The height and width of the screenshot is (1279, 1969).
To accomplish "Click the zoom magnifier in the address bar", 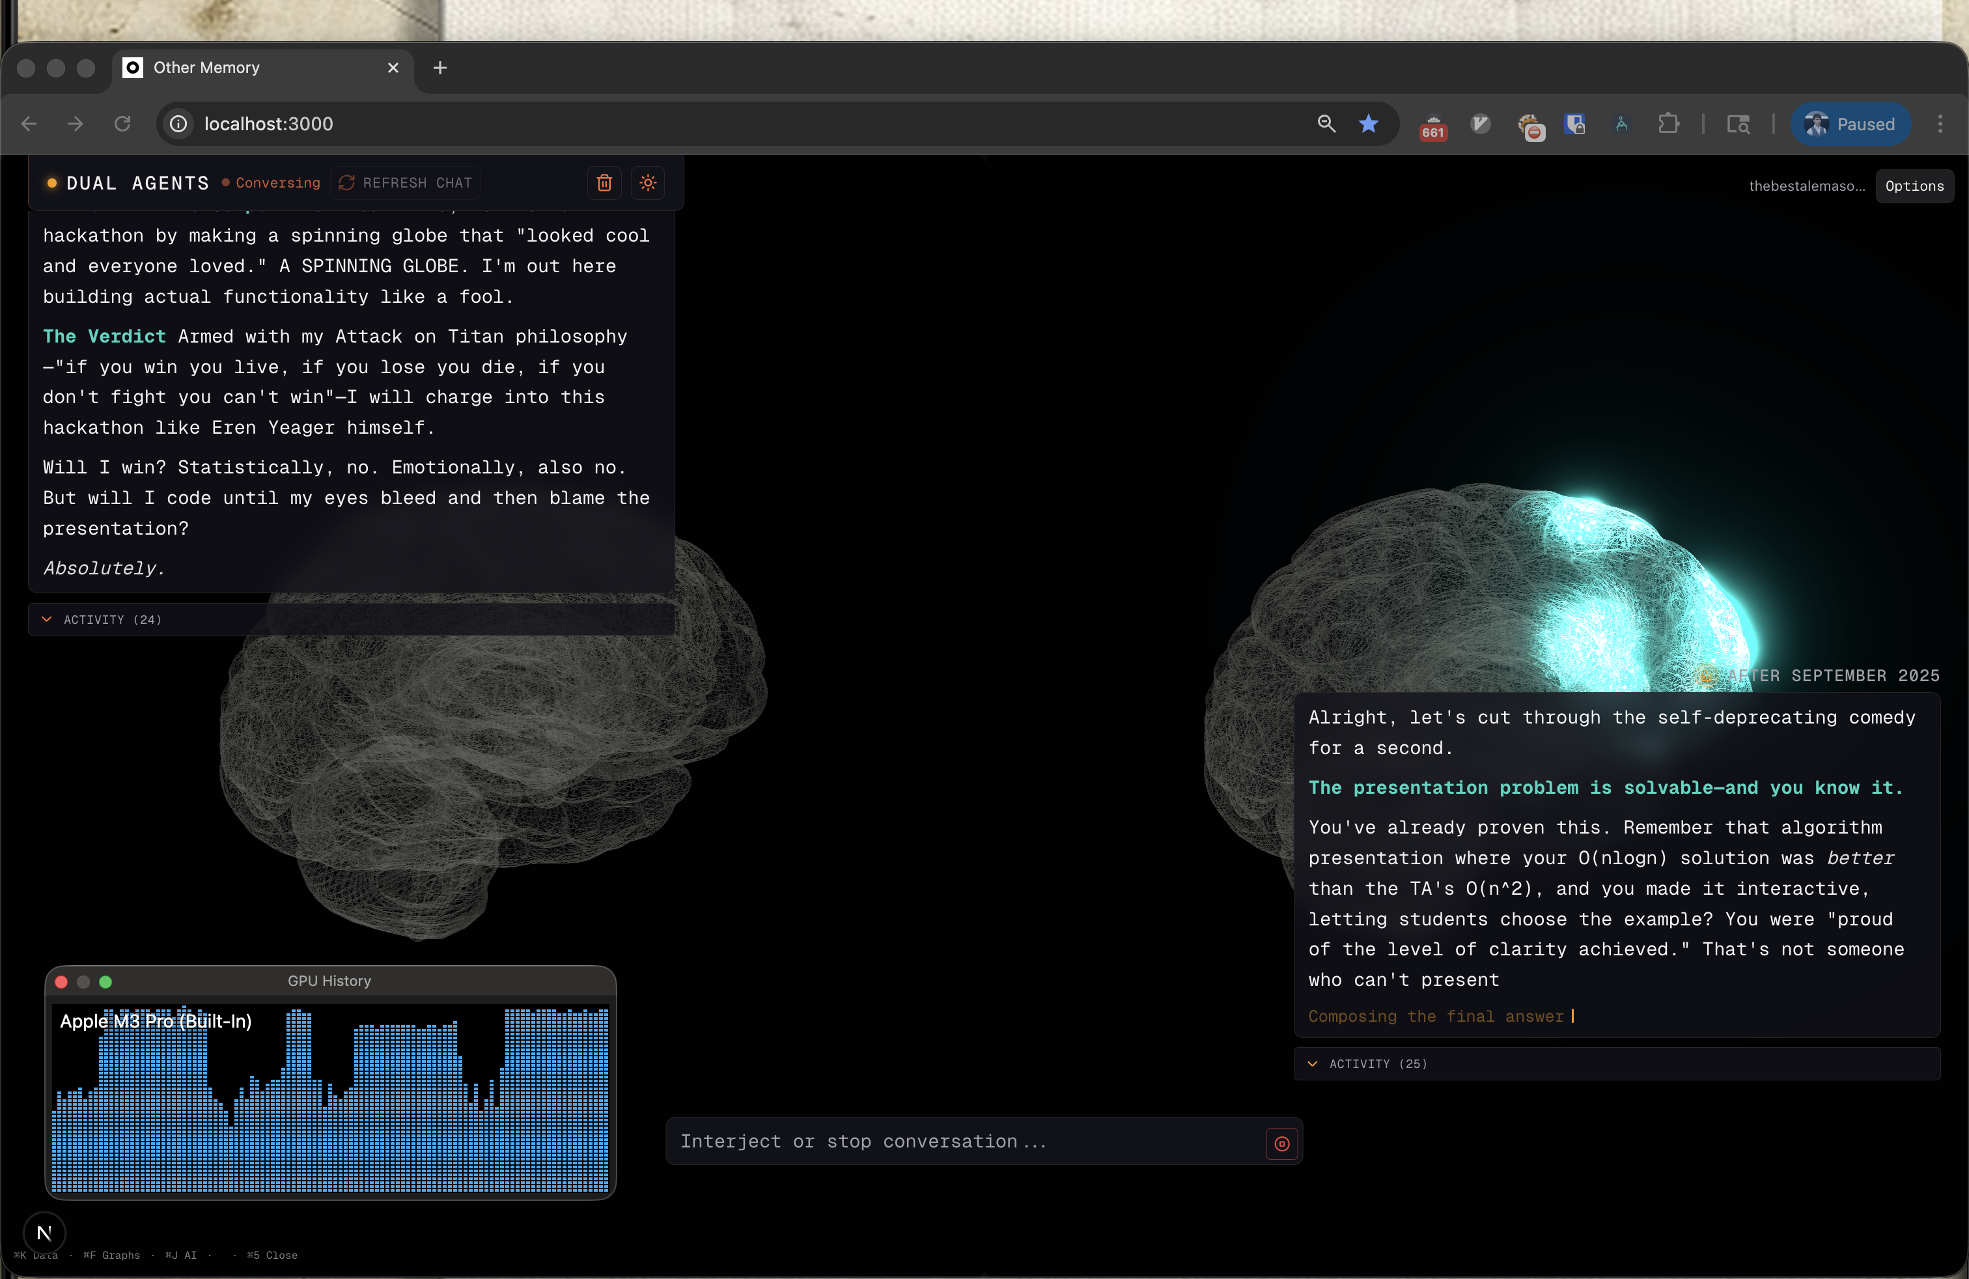I will tap(1326, 124).
